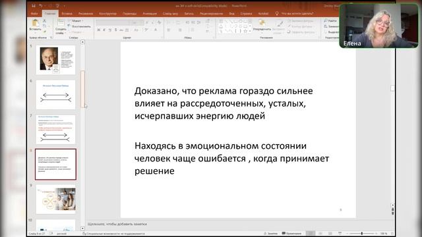
Task: Click thumbnail pane scroll up arrow
Action: pyautogui.click(x=82, y=42)
